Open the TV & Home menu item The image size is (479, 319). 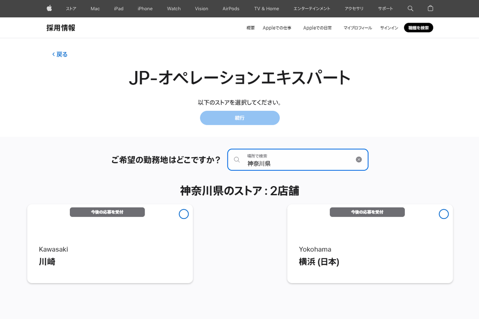267,8
